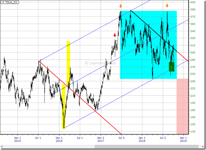Click the horizontal scrollbar thumb
Image resolution: width=206 pixels, height=150 pixels.
coord(146,146)
